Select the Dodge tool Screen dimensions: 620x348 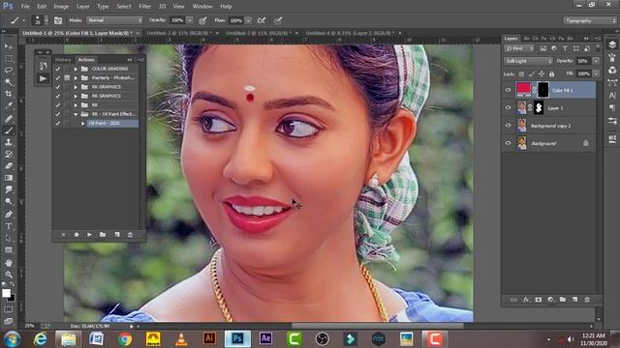click(9, 202)
